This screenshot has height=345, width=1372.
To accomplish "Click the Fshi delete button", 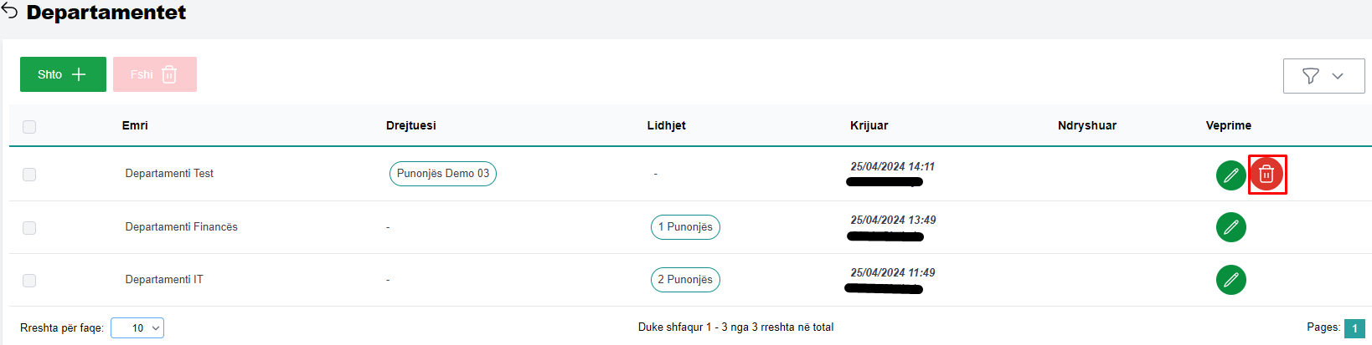I will 155,74.
